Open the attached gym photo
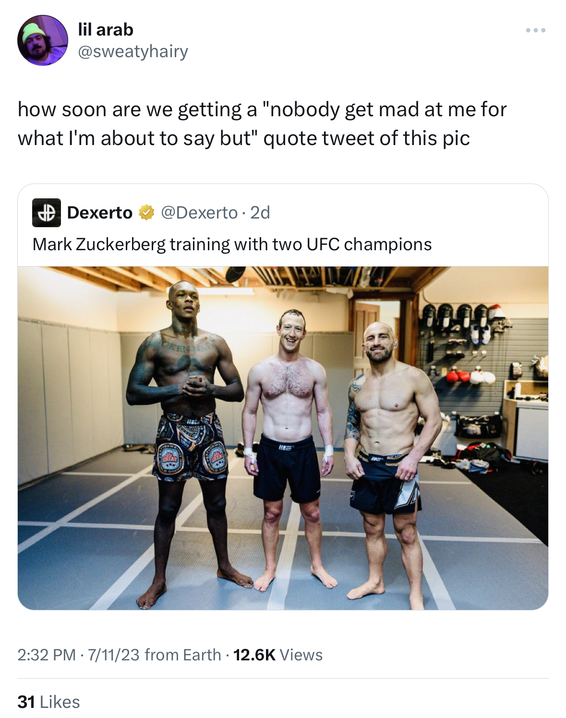This screenshot has height=718, width=566. pos(283,438)
